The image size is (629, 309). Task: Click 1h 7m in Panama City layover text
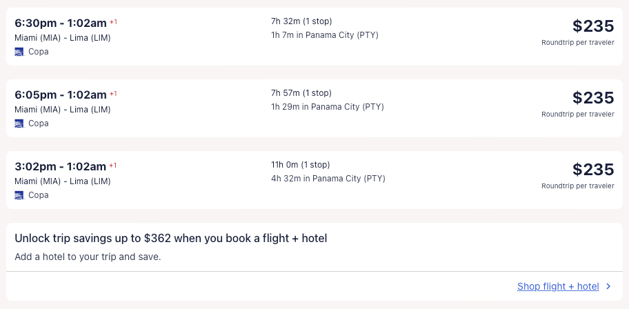325,35
